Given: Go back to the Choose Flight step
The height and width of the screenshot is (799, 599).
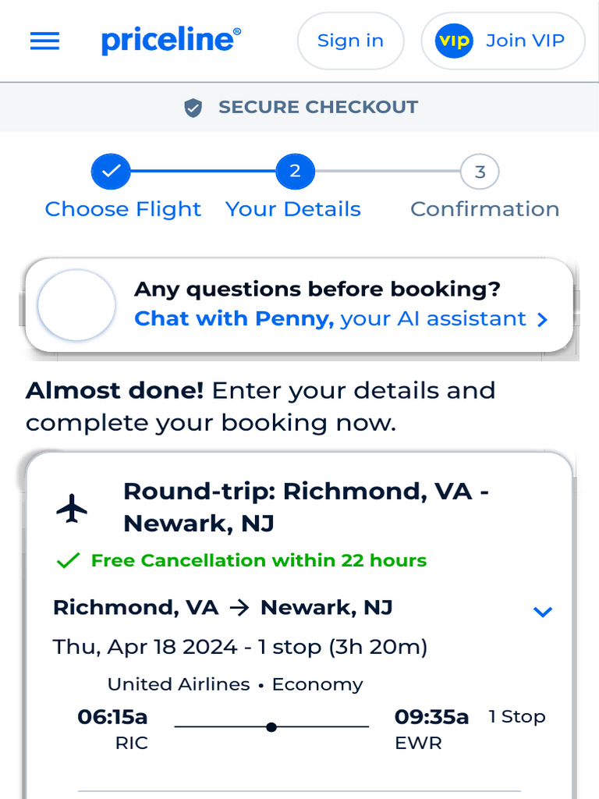Looking at the screenshot, I should tap(123, 209).
